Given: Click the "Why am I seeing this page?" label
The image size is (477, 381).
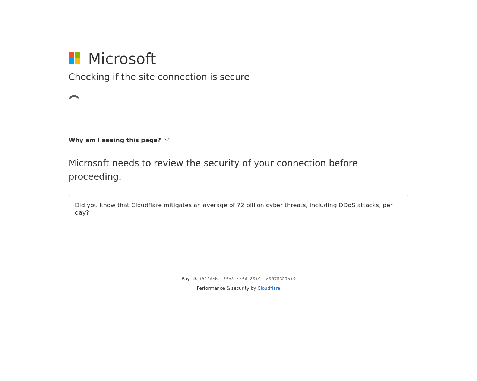Looking at the screenshot, I should point(114,140).
